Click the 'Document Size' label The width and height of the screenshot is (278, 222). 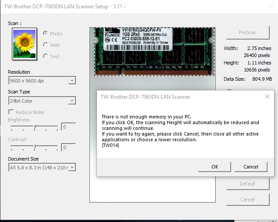coord(23,159)
